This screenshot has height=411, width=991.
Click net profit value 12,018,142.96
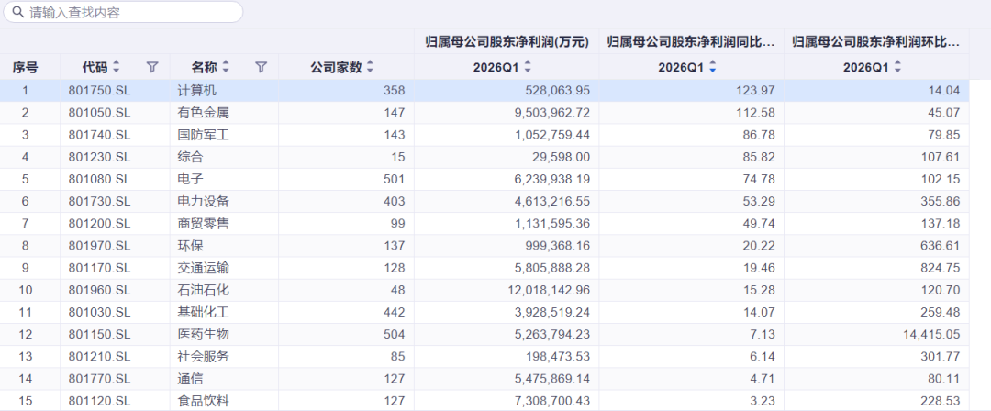(550, 290)
